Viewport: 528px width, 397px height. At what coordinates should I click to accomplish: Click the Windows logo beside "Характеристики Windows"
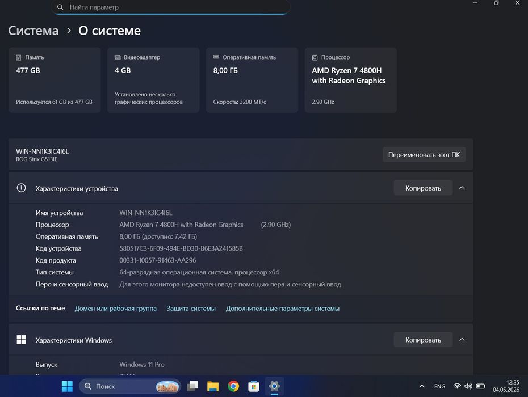(x=21, y=340)
